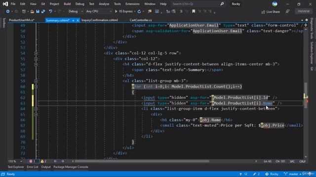Click the find in files folder icon
This screenshot has width=316, height=177.
[150, 11]
